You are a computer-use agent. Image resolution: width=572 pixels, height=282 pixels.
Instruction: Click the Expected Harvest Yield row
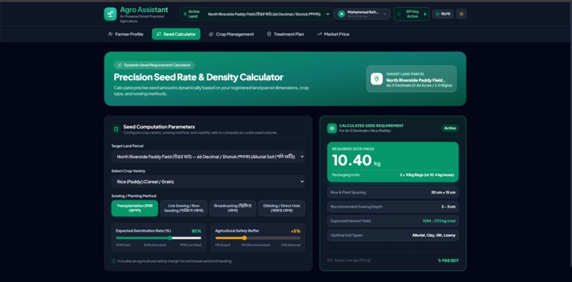393,221
